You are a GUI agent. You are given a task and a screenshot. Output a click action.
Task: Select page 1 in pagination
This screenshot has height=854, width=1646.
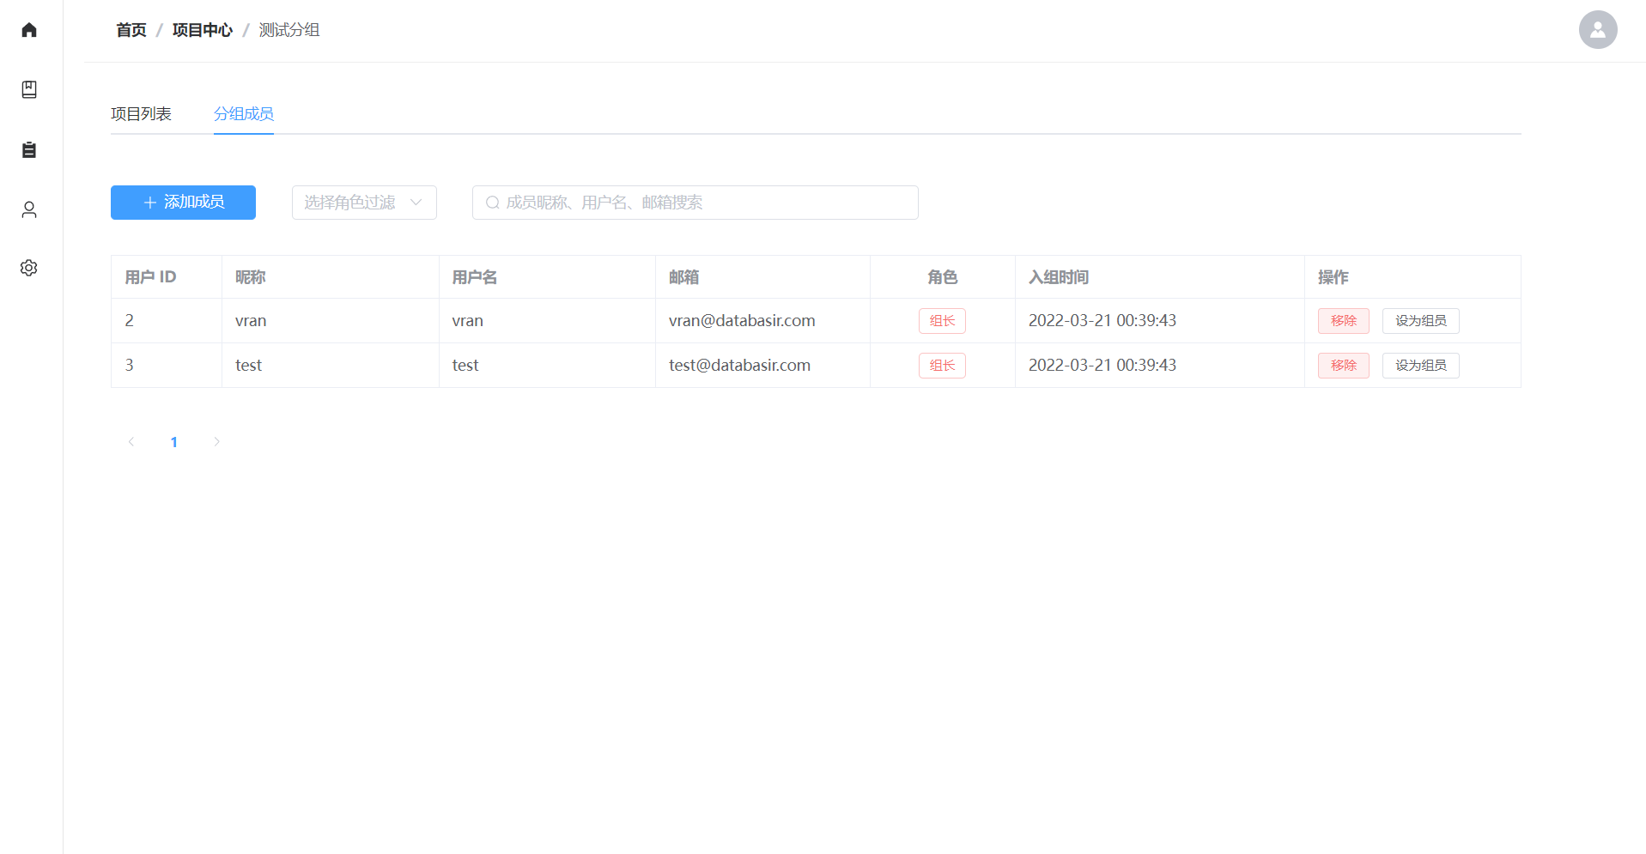click(x=174, y=442)
